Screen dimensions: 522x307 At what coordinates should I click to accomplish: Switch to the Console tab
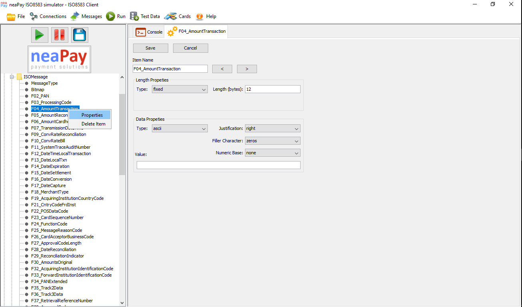(x=149, y=32)
